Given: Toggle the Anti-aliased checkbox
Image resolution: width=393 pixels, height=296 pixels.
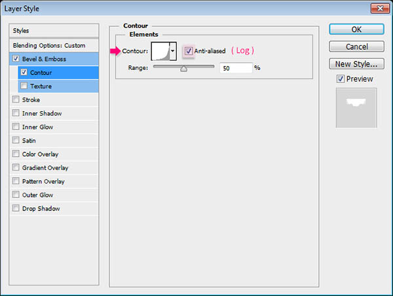Looking at the screenshot, I should pyautogui.click(x=189, y=51).
